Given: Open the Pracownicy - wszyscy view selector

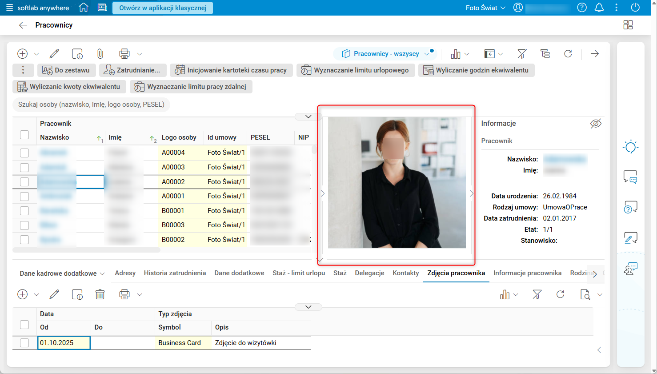Looking at the screenshot, I should [386, 54].
